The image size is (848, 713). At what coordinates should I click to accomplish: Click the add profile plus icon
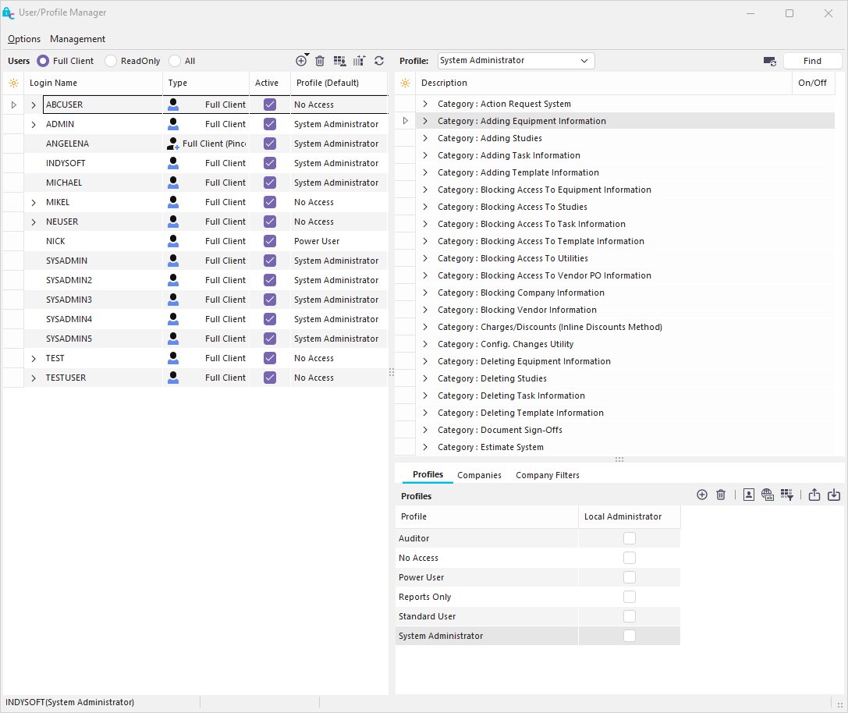tap(701, 495)
